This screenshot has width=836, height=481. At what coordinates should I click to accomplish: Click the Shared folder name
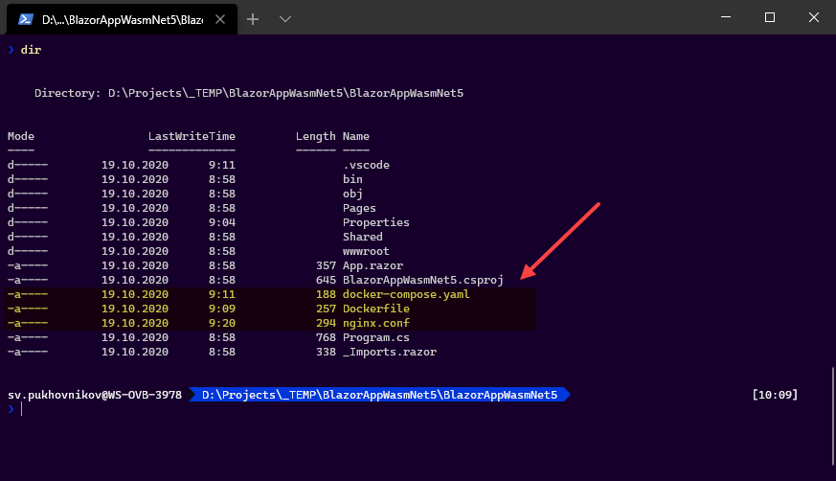pyautogui.click(x=363, y=238)
